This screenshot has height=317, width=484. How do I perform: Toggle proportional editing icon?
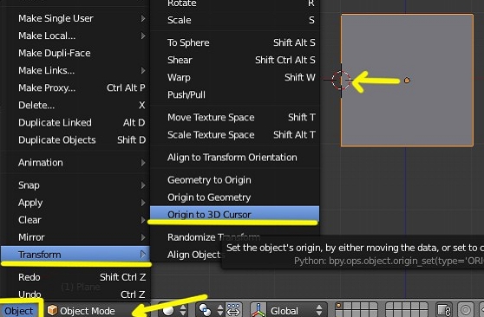pyautogui.click(x=466, y=310)
